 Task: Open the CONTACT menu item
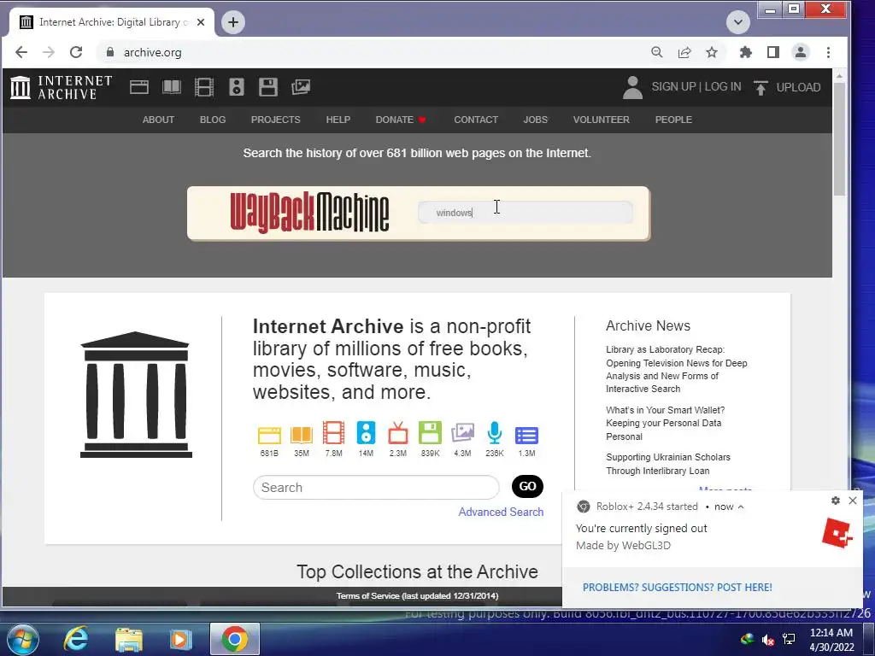coord(476,120)
